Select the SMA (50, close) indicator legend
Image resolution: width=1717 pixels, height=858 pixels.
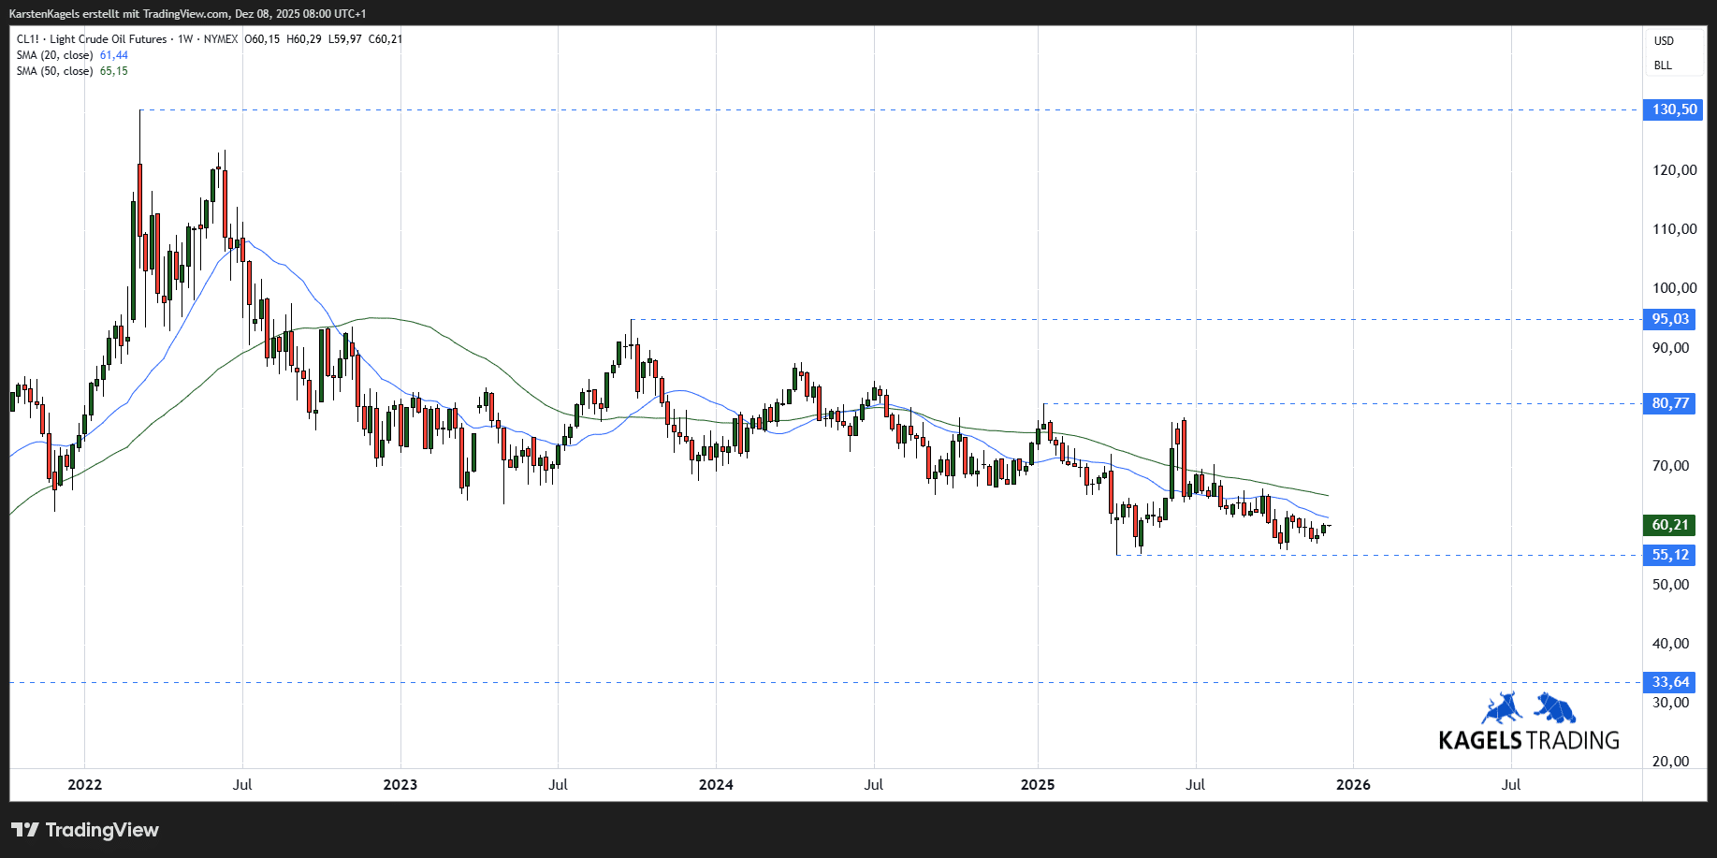pyautogui.click(x=54, y=71)
